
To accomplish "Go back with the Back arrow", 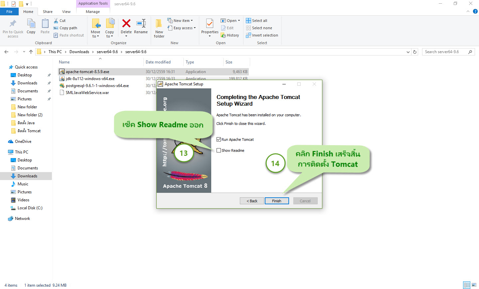I will [6, 52].
